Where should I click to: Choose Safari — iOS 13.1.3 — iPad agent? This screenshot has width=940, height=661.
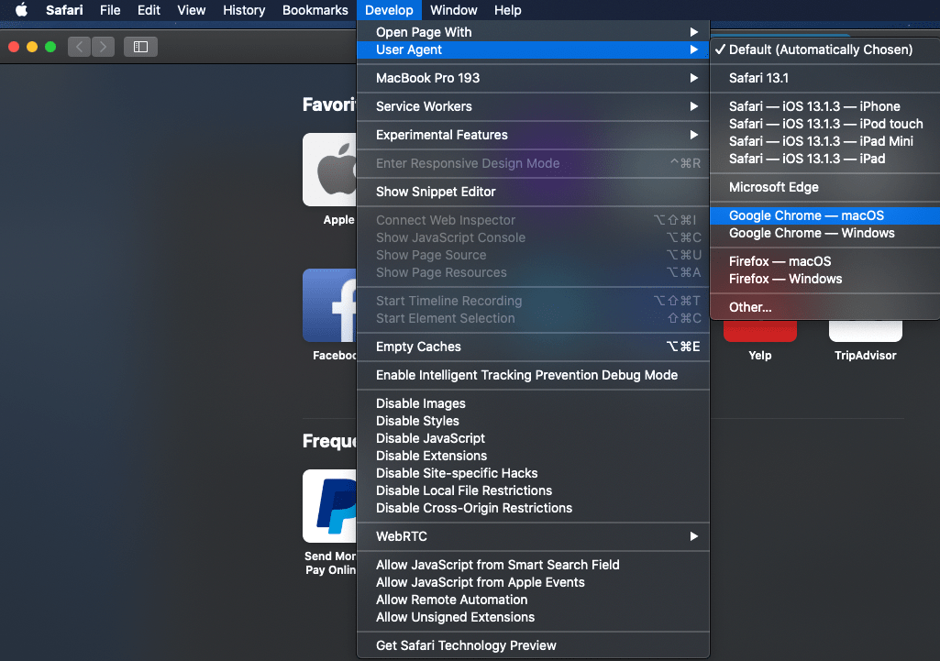824,159
